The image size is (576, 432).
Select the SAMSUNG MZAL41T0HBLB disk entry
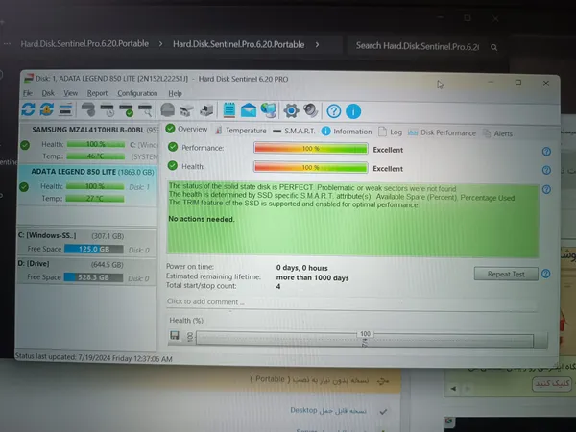coord(84,129)
